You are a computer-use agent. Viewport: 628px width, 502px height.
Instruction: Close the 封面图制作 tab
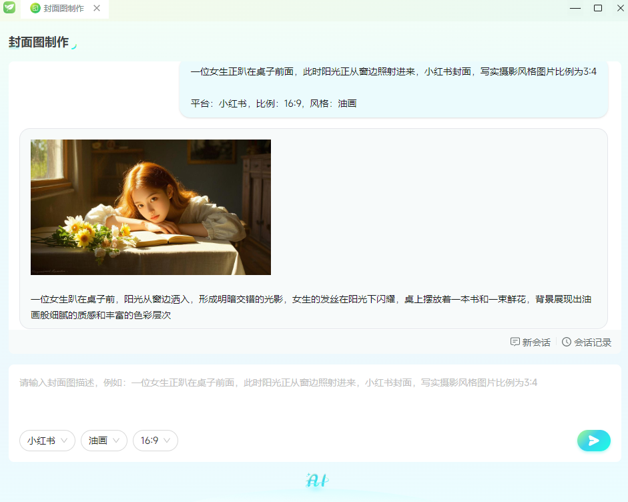(97, 8)
